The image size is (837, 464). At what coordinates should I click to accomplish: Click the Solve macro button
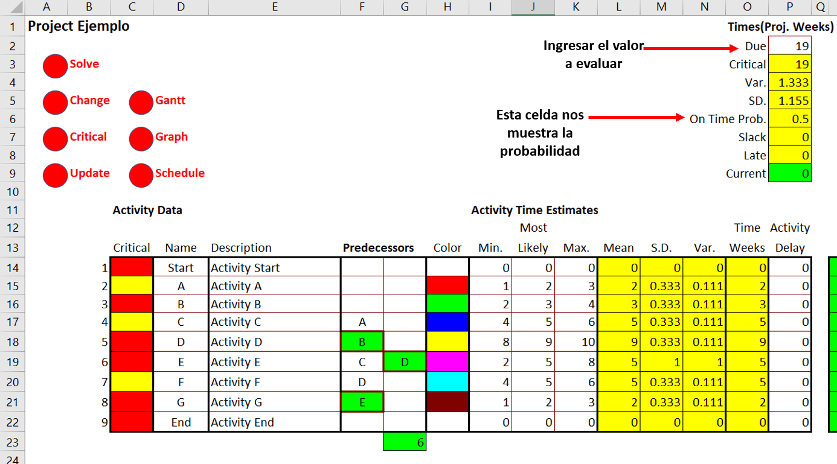(x=54, y=64)
